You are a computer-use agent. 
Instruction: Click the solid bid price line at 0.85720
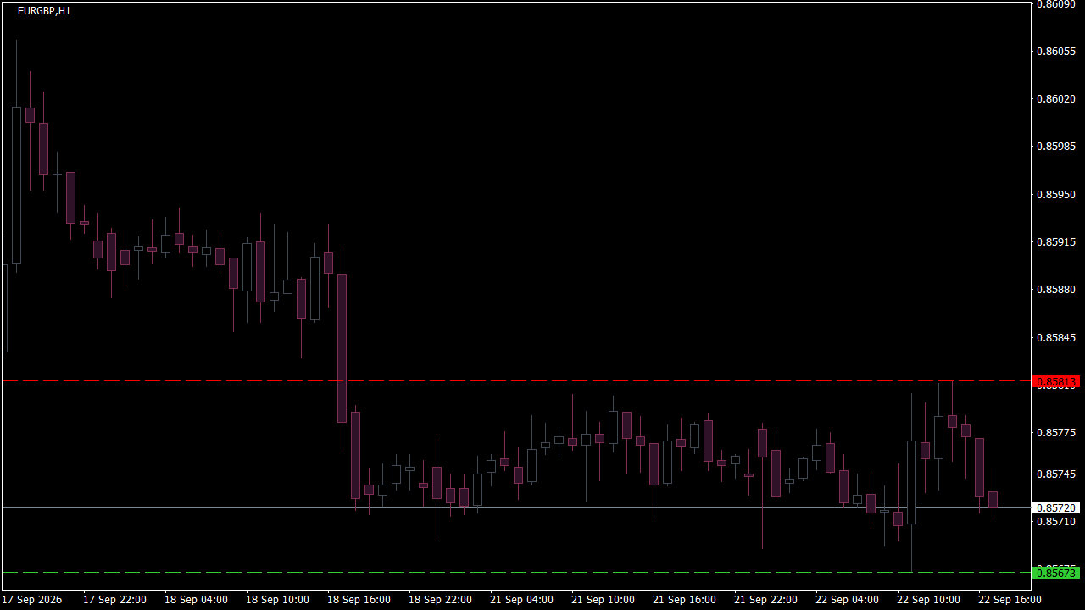coord(515,507)
